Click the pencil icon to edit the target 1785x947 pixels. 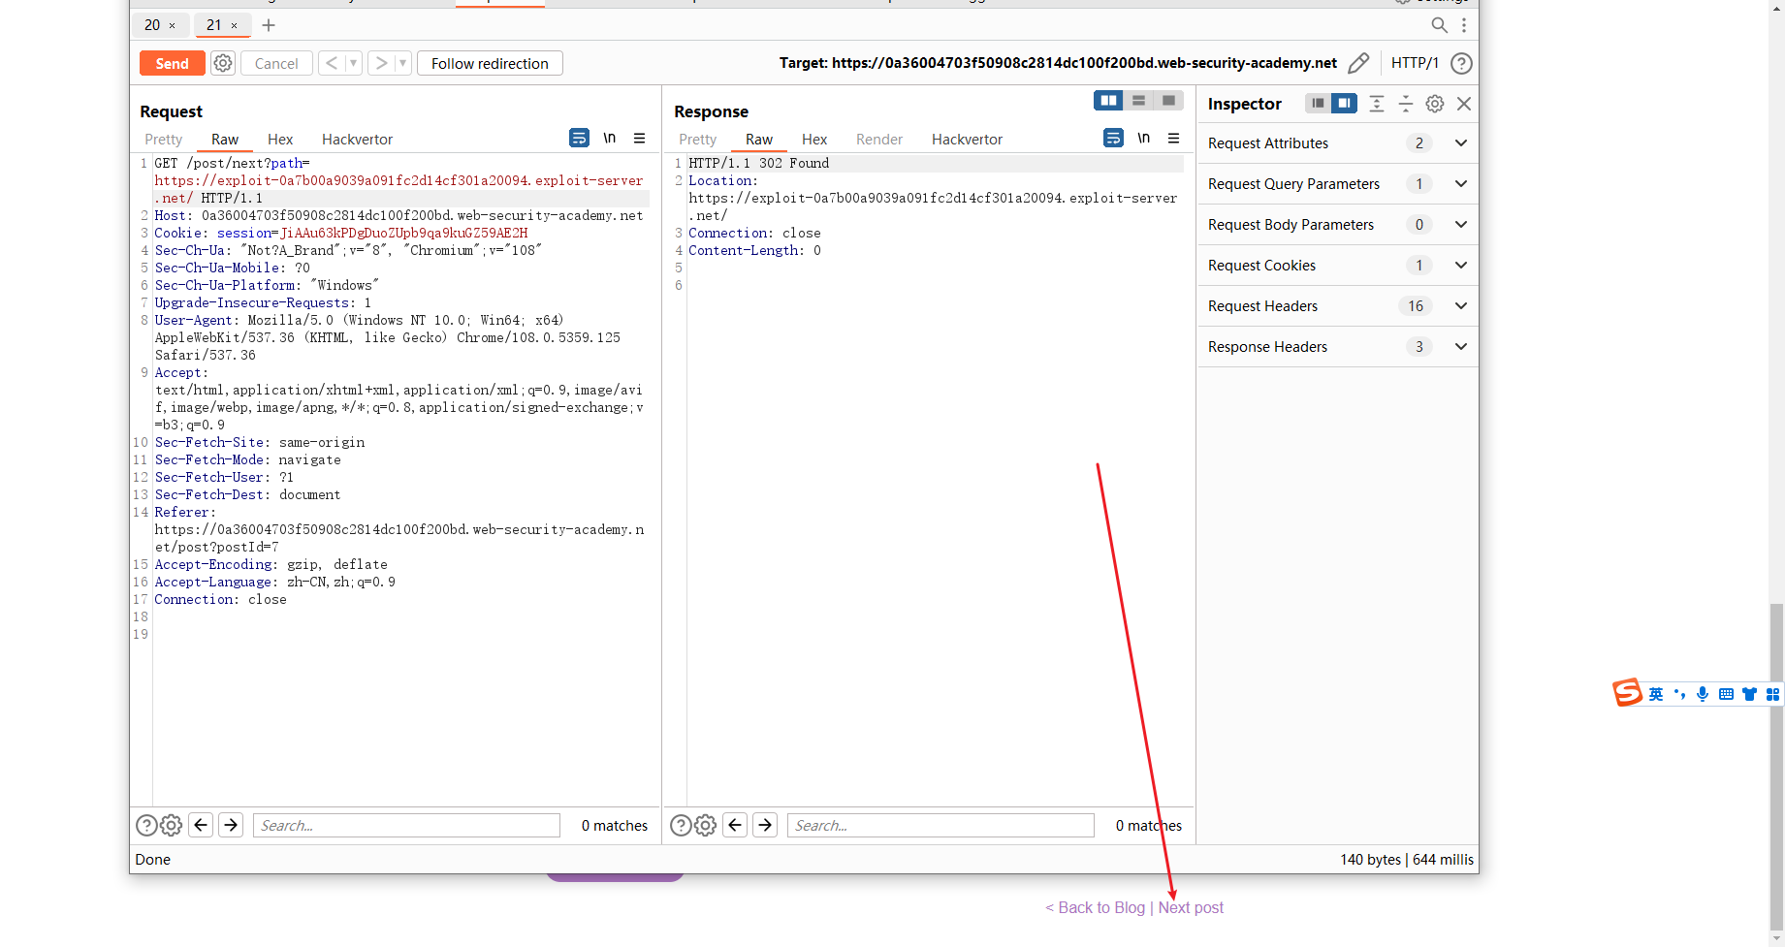click(1358, 62)
